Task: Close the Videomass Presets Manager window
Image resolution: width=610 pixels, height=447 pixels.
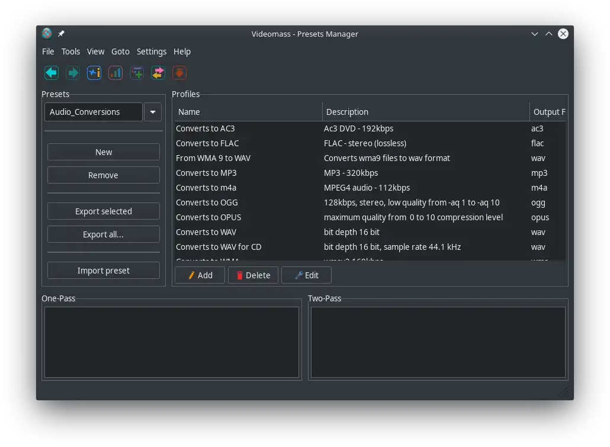Action: (563, 34)
